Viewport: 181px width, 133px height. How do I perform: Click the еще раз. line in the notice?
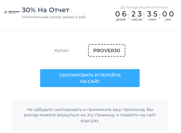point(90,120)
